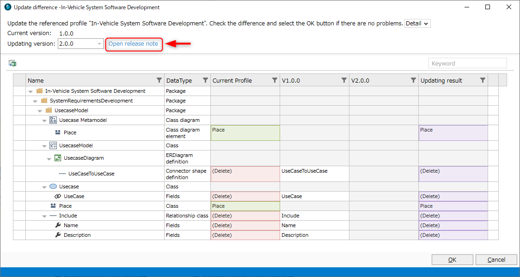
Task: Collapse the Usecase class node
Action: tap(44, 187)
